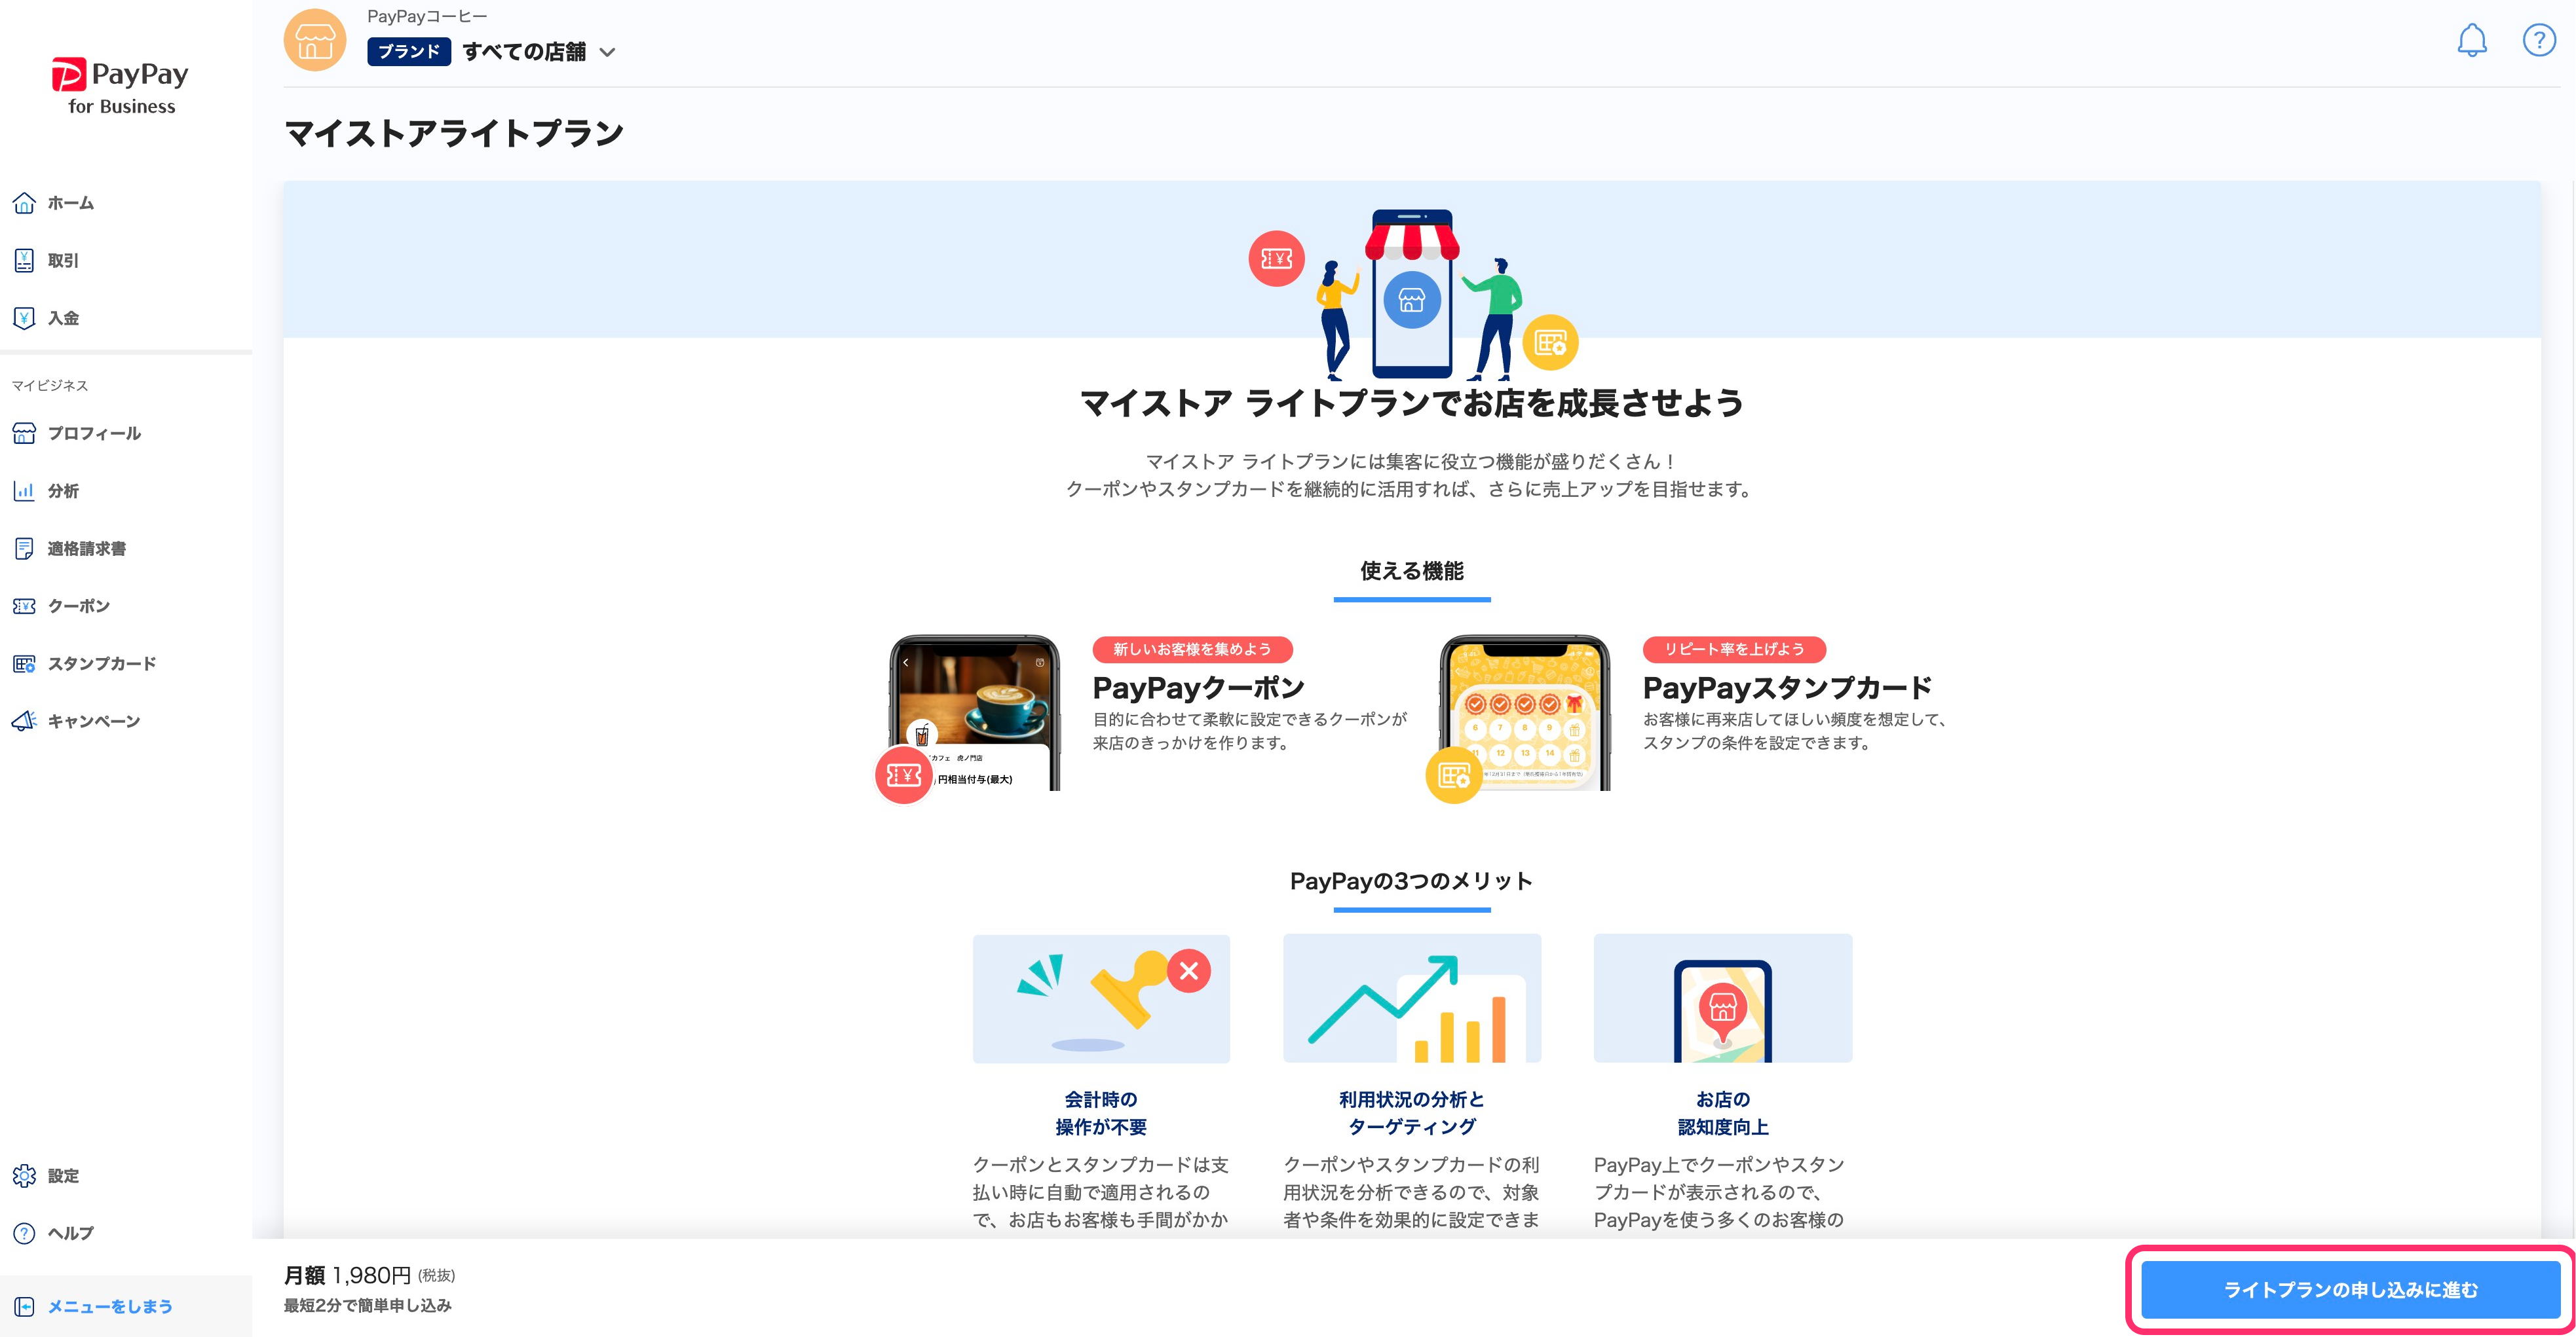Click the 設定 gear icon
Screen dimensions: 2576x1337
24,1176
